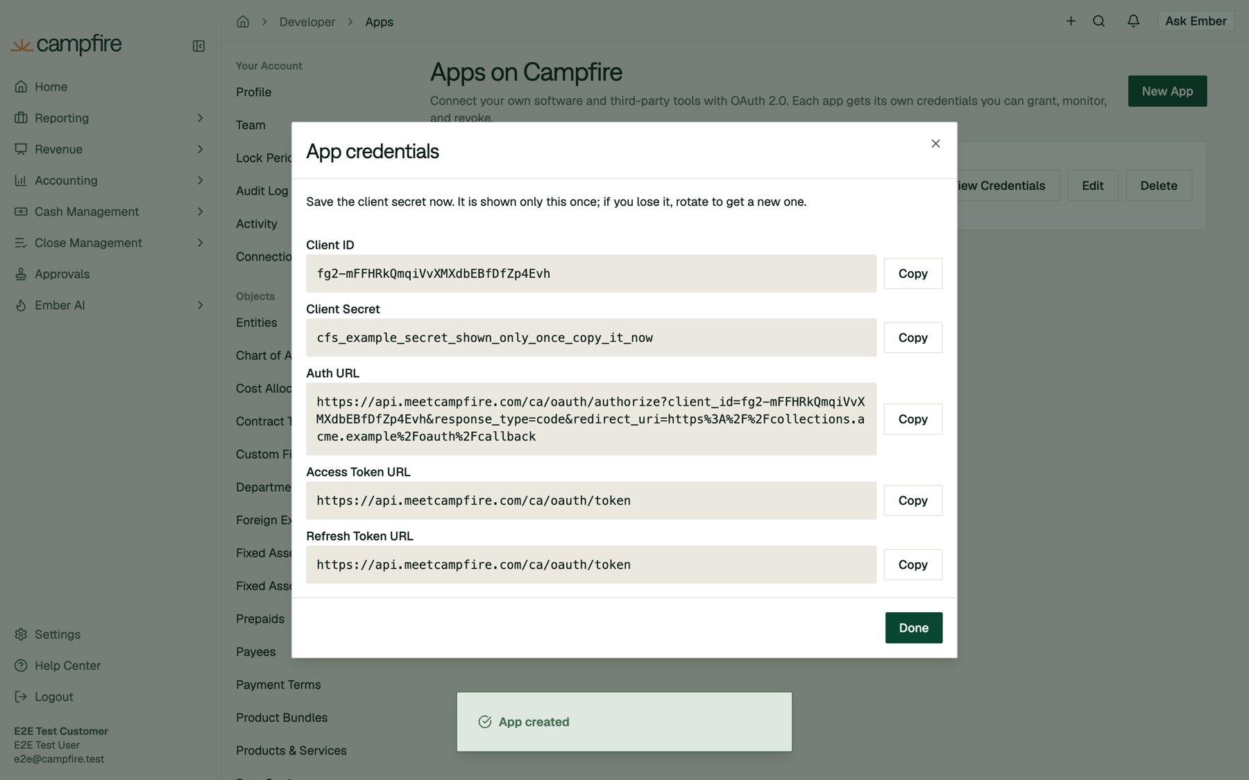The image size is (1249, 780).
Task: Click the Cash Management icon
Action: point(21,211)
